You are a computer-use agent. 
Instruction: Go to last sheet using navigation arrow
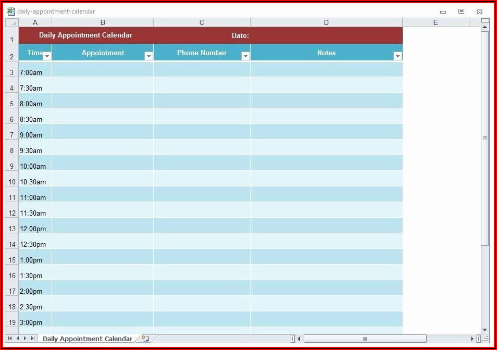click(33, 339)
